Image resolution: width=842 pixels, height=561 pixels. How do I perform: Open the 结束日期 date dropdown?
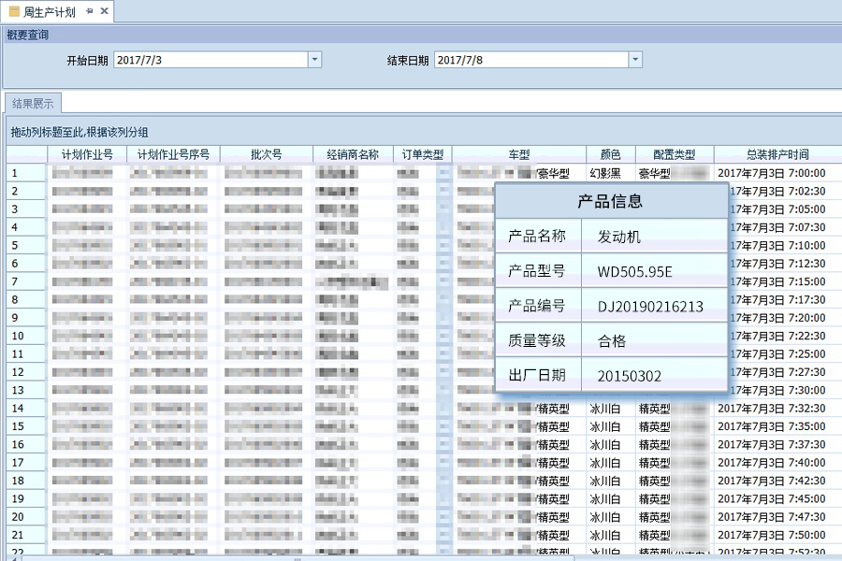coord(635,60)
